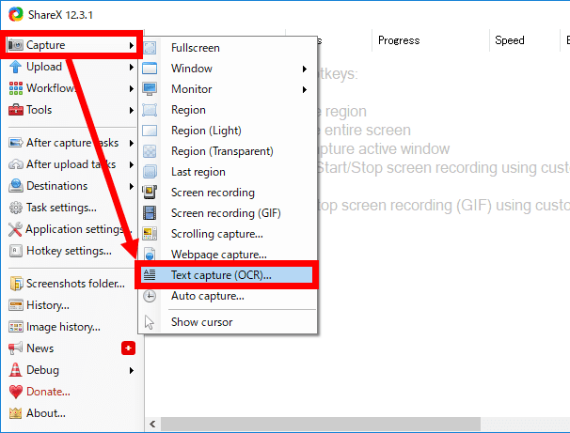Click the Fullscreen capture icon
Viewport: 570px width, 433px height.
(x=150, y=48)
